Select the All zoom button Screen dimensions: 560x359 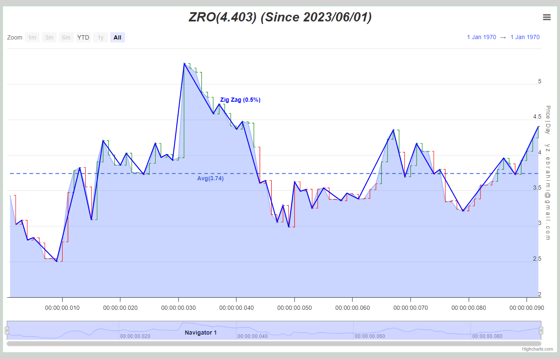pyautogui.click(x=117, y=37)
